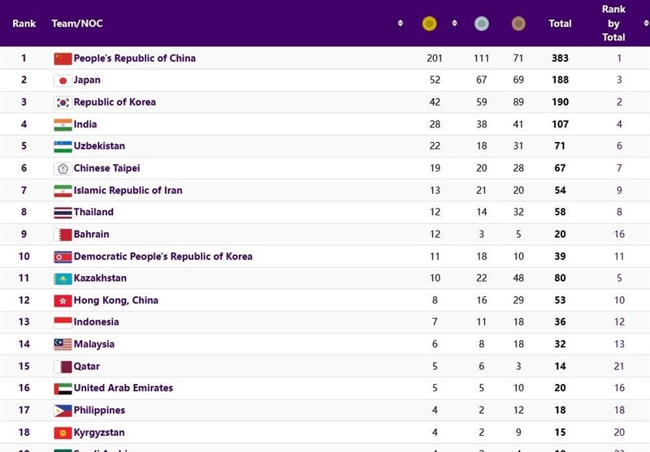The width and height of the screenshot is (650, 452).
Task: Click the silver medal column icon
Action: pyautogui.click(x=481, y=24)
